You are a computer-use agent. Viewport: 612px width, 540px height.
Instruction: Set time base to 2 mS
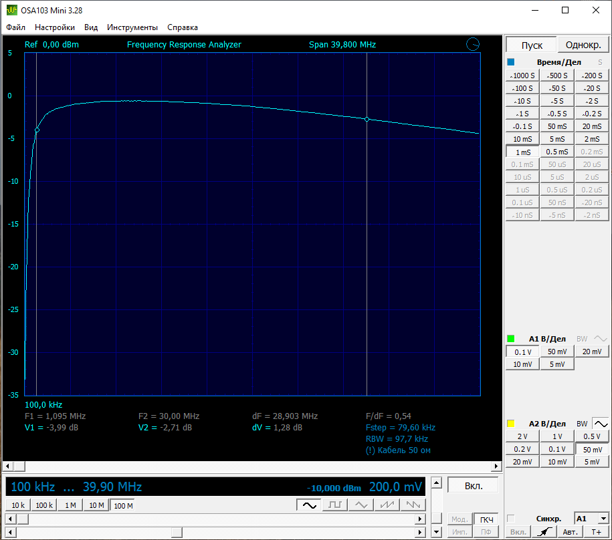coord(592,139)
